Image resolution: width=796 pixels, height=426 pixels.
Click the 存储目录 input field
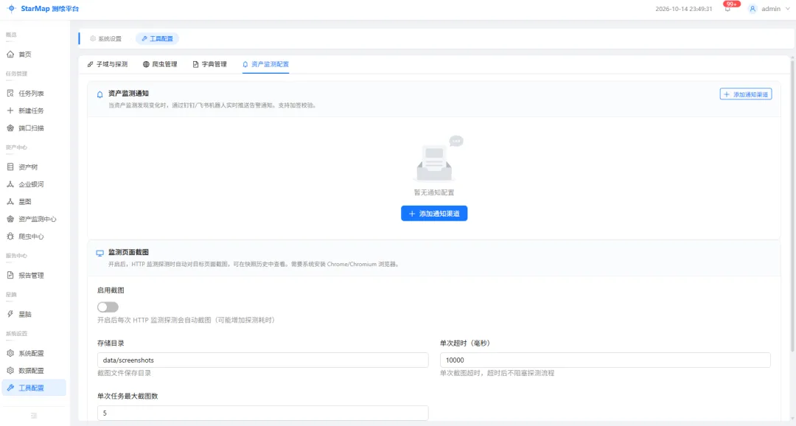(262, 360)
